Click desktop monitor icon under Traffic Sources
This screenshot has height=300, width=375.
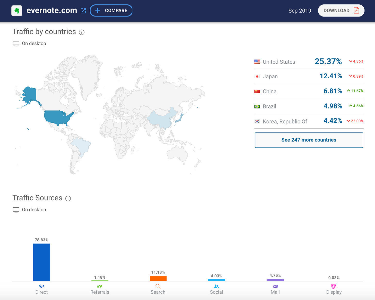click(x=16, y=210)
